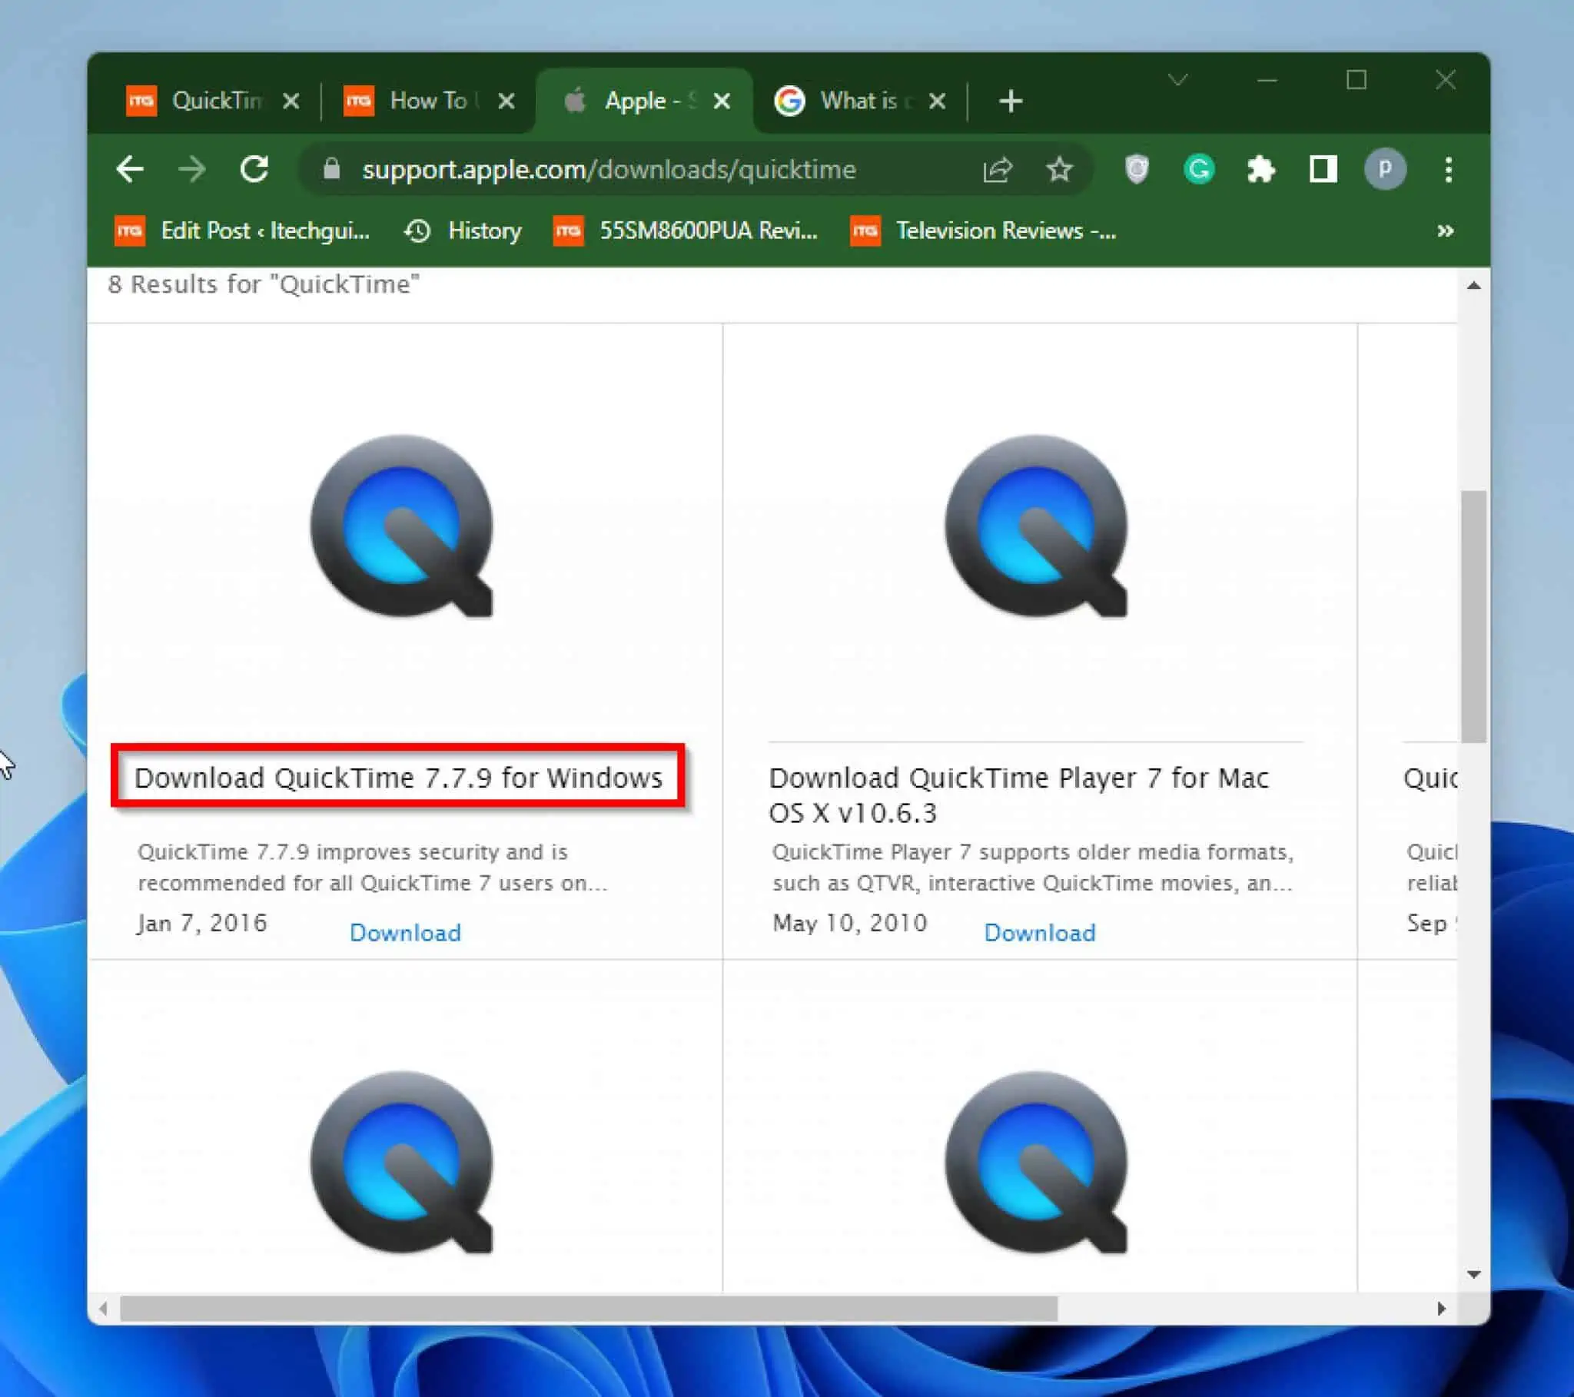Open Download QuickTime Player 7 for Mac title
The width and height of the screenshot is (1574, 1397).
1018,795
